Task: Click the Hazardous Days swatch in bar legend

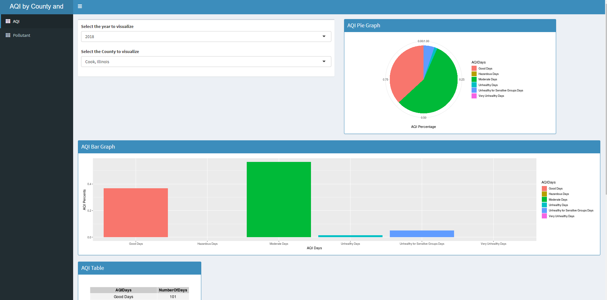Action: pos(544,194)
